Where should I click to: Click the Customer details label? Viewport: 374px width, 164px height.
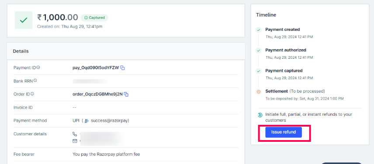coord(30,134)
